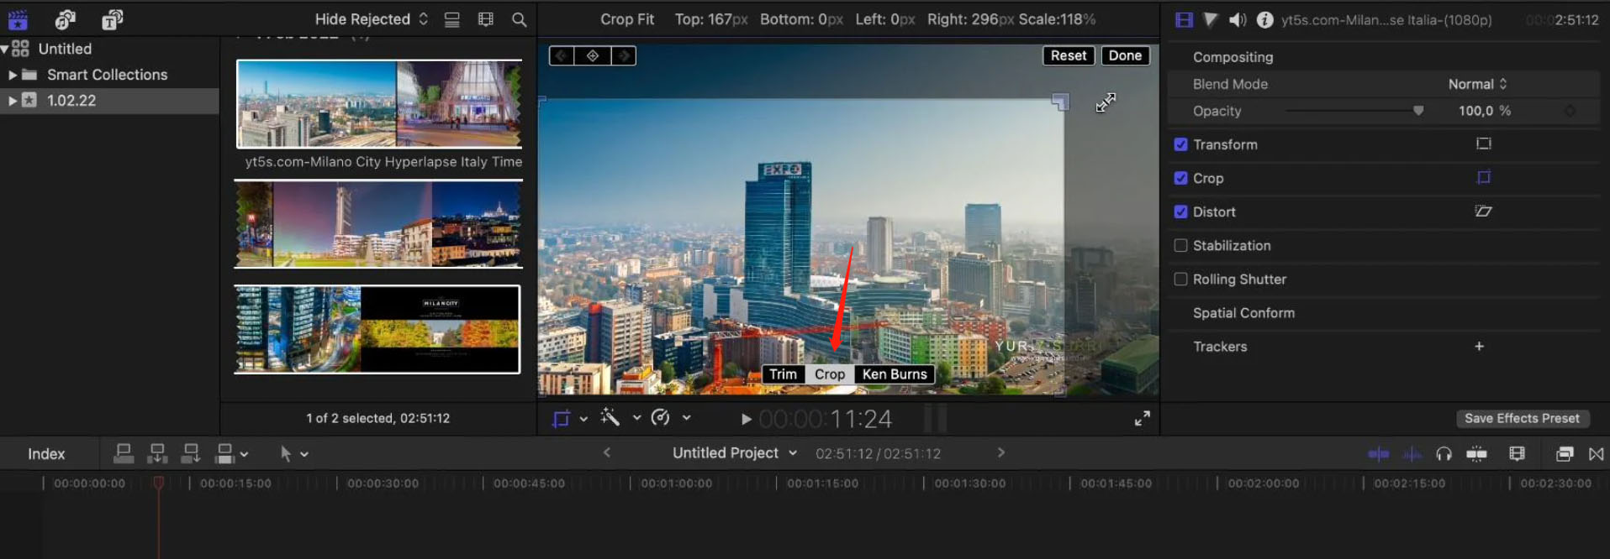The height and width of the screenshot is (559, 1610).
Task: Show the Info inspector icon
Action: pyautogui.click(x=1264, y=19)
